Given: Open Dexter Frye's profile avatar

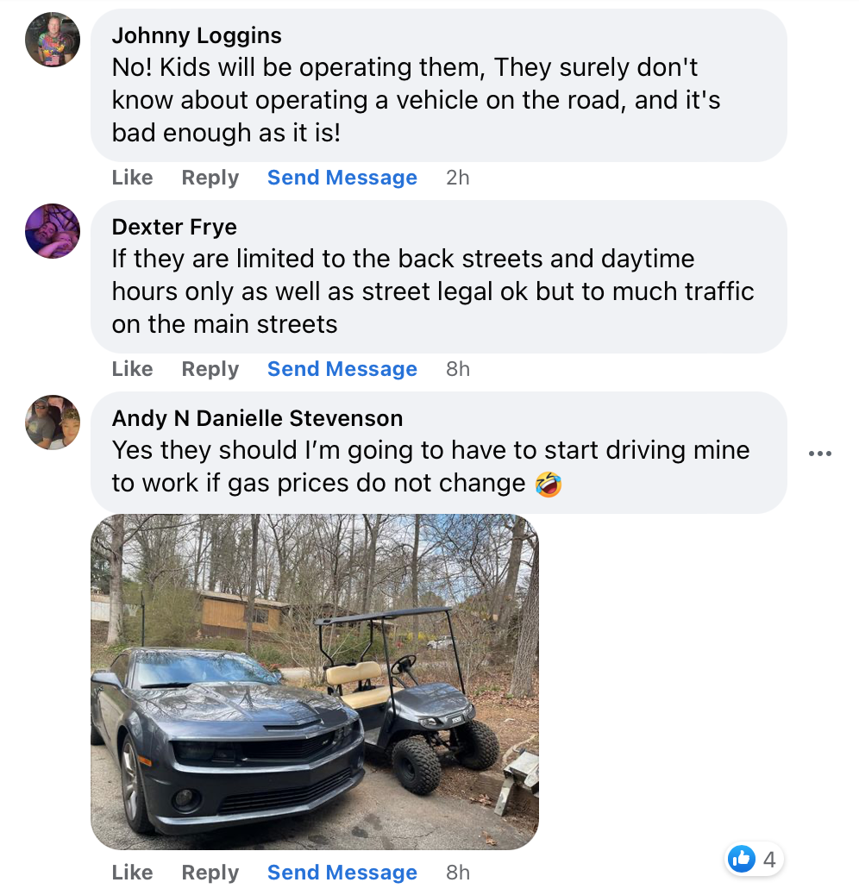Looking at the screenshot, I should (53, 231).
